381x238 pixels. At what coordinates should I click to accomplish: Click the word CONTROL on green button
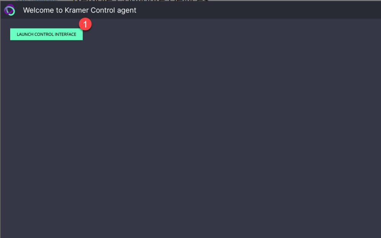tap(44, 35)
